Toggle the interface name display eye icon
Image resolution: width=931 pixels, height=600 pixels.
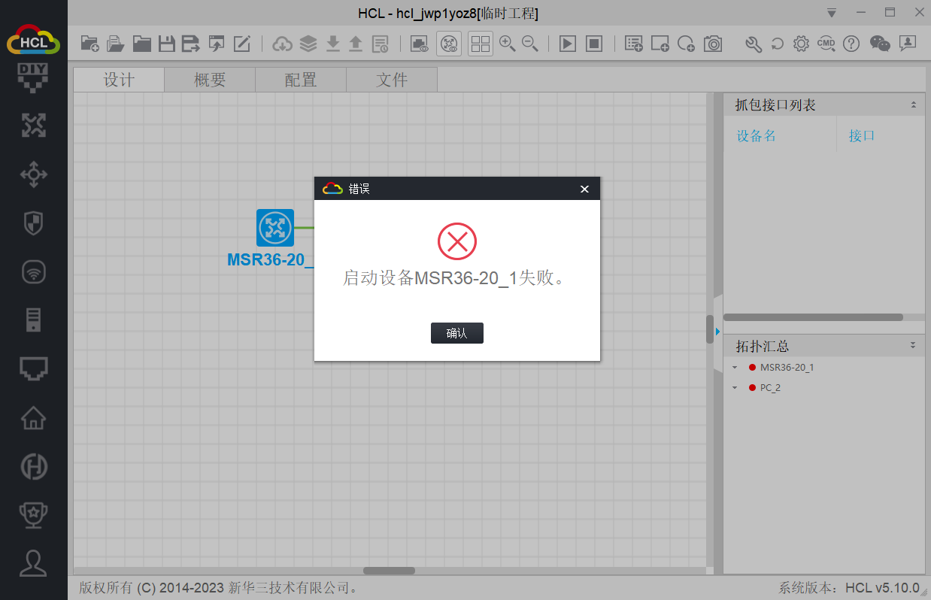coord(420,44)
